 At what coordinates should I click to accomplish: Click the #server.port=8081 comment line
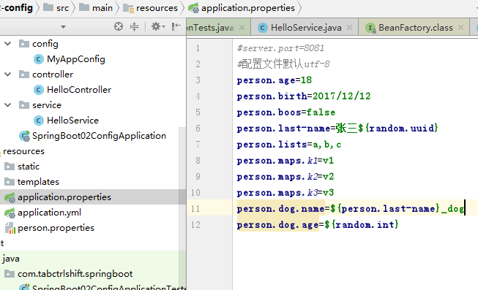point(280,48)
